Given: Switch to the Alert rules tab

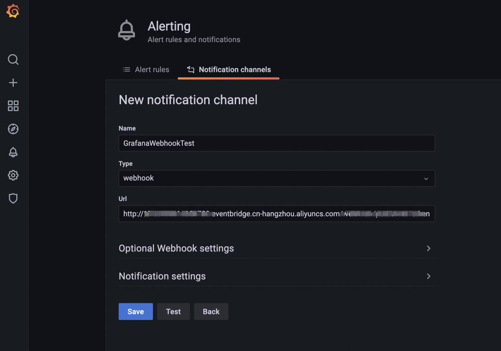Looking at the screenshot, I should point(146,69).
